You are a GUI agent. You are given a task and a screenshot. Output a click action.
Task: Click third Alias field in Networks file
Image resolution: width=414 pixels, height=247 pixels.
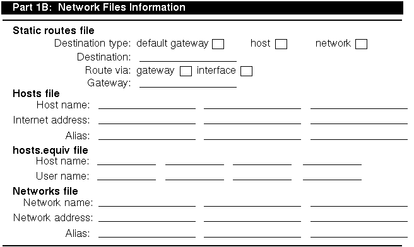tap(359, 233)
